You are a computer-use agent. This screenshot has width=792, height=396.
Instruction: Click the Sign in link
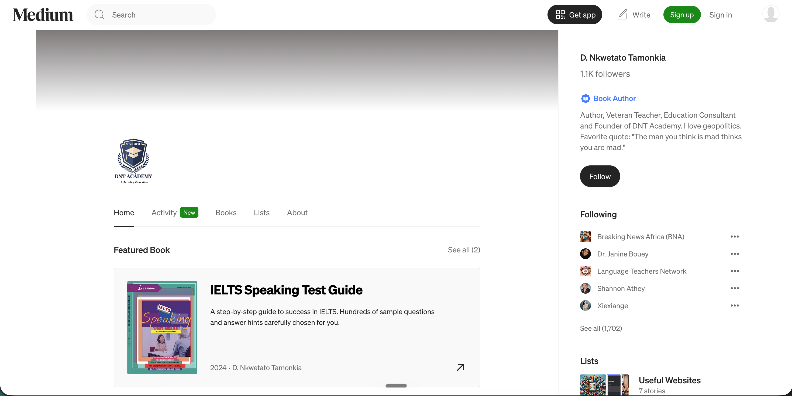(x=720, y=15)
